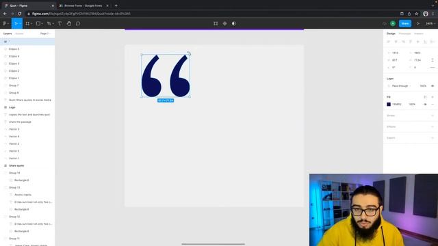Select the Pen tool
The width and height of the screenshot is (438, 246).
tap(49, 24)
